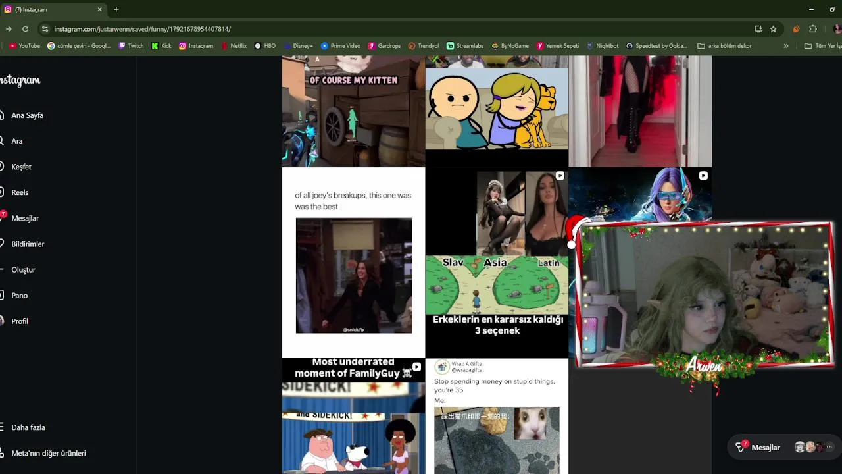Open Meta'nın diğer ürünleri
842x474 pixels.
[x=48, y=453]
